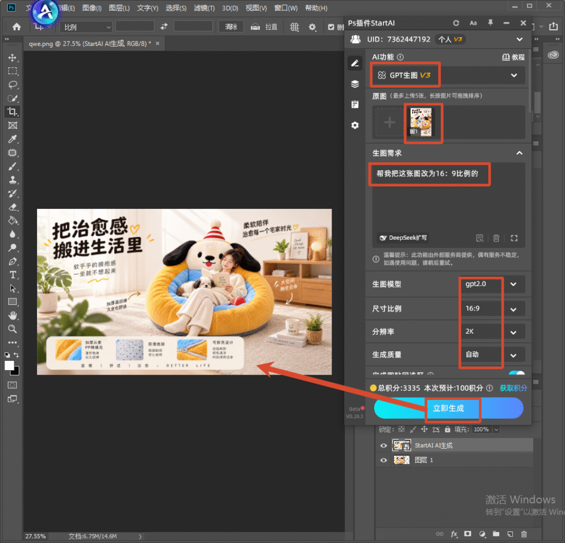Open crop overlay grid options
This screenshot has height=543, width=565.
295,27
